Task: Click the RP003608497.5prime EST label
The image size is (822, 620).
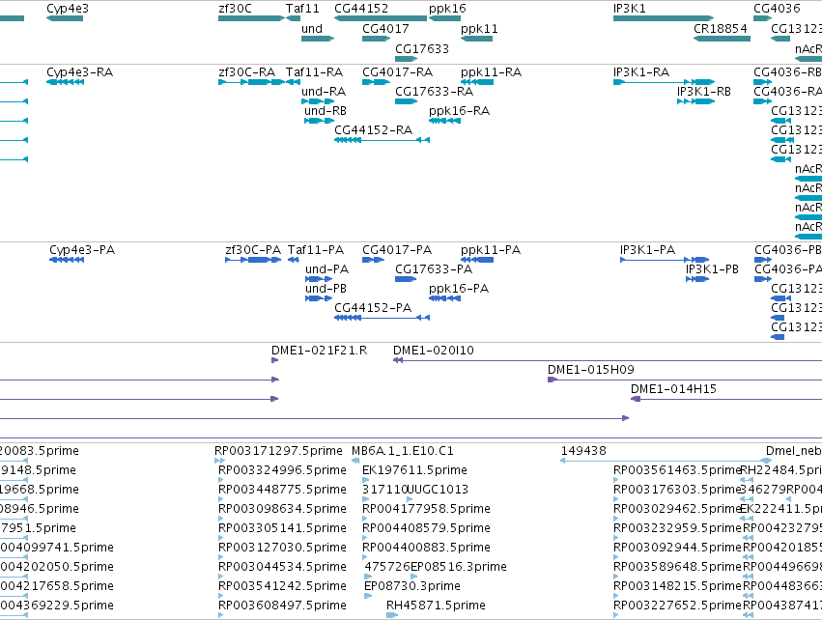Action: point(282,606)
